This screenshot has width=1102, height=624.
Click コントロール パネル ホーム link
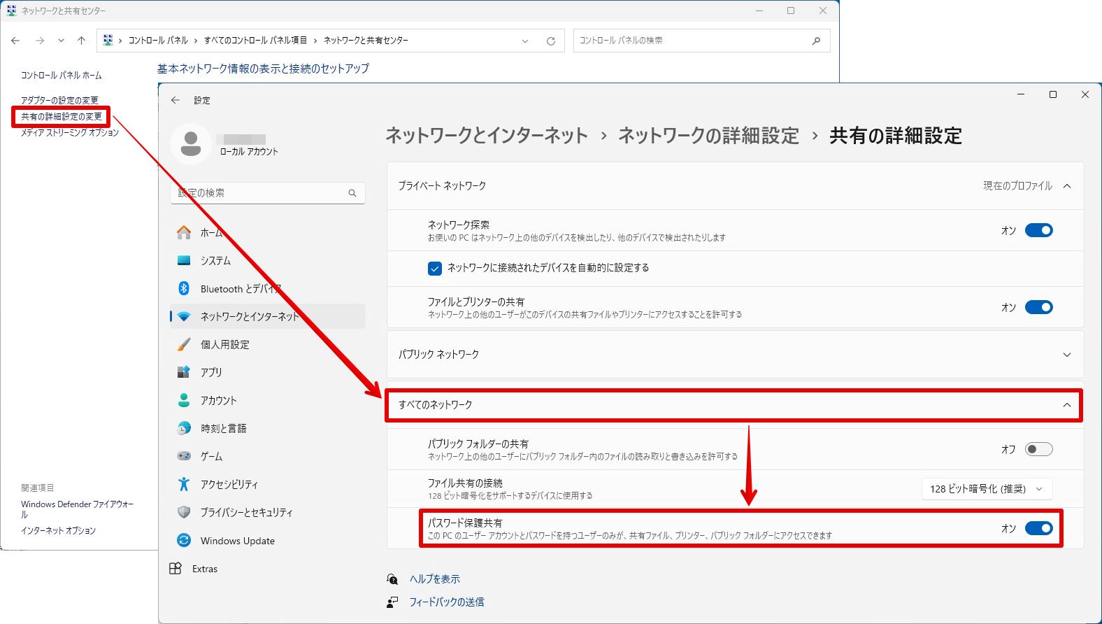pyautogui.click(x=61, y=75)
